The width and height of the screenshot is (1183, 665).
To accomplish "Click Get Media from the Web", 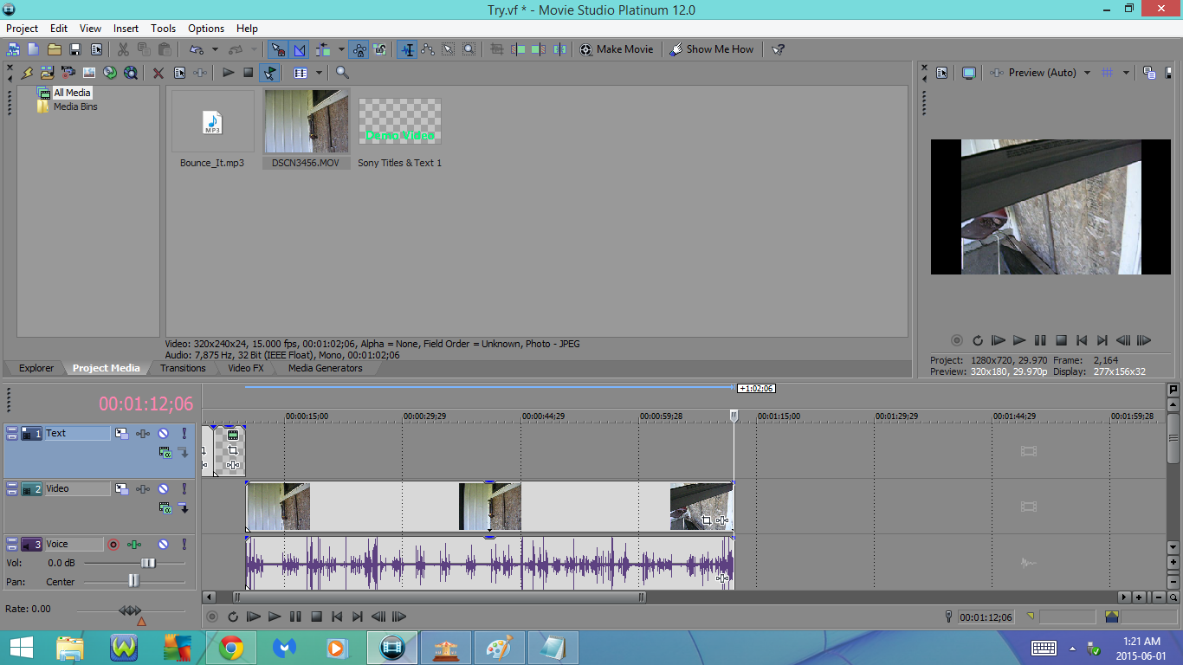I will click(131, 73).
